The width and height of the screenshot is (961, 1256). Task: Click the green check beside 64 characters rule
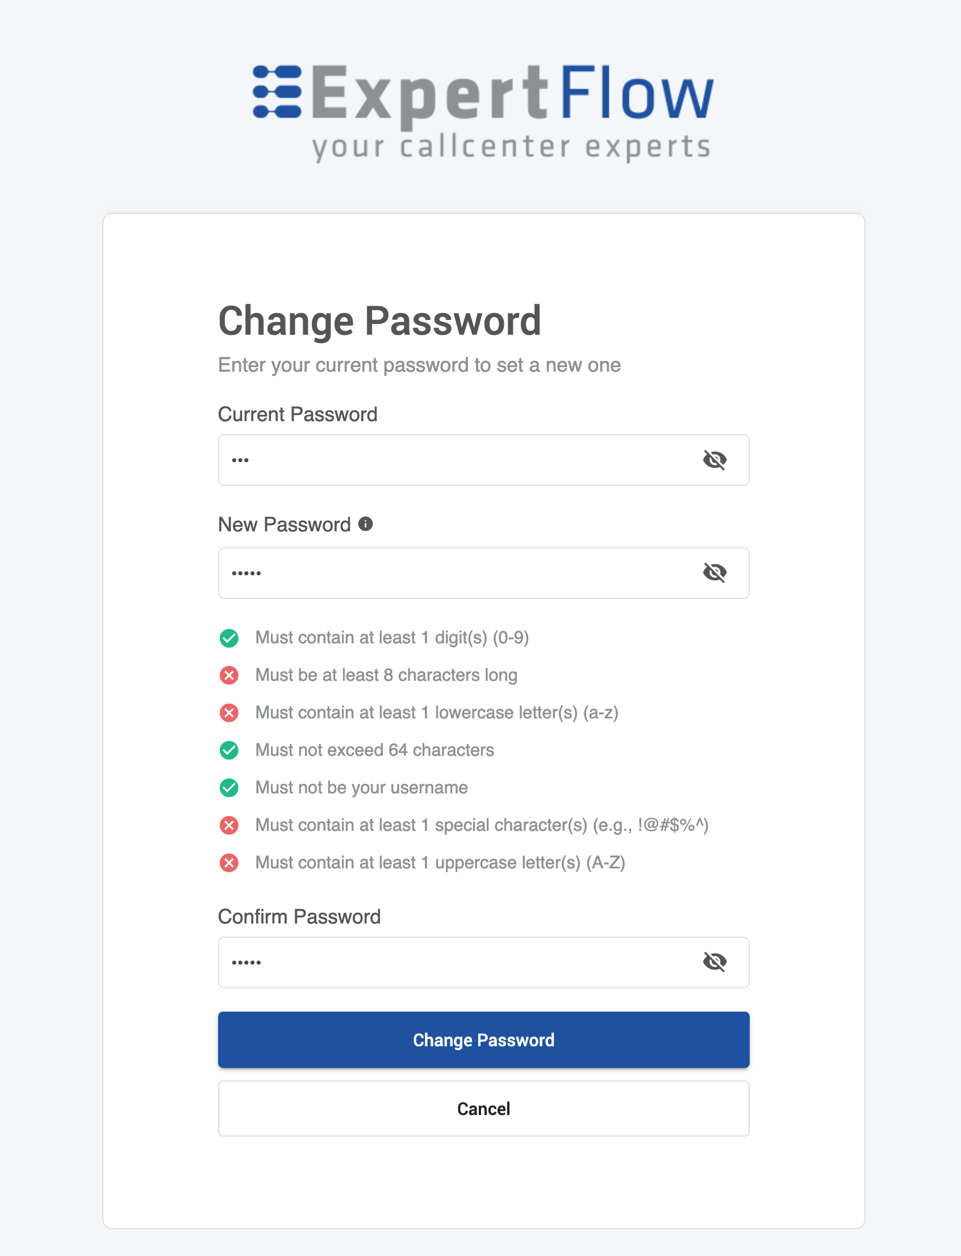[229, 750]
